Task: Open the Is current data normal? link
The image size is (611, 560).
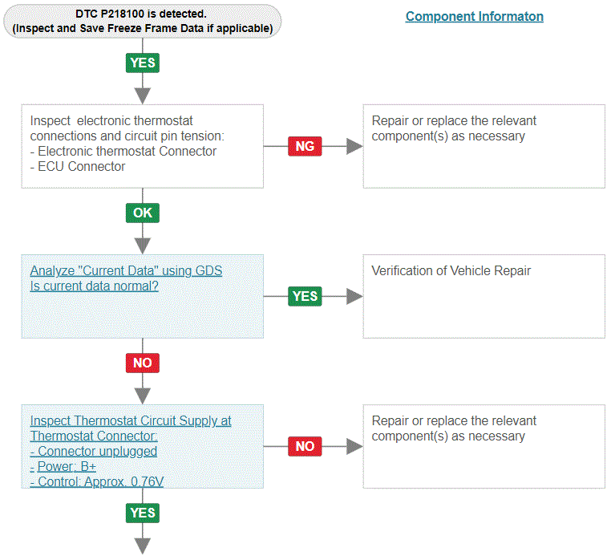Action: 95,286
